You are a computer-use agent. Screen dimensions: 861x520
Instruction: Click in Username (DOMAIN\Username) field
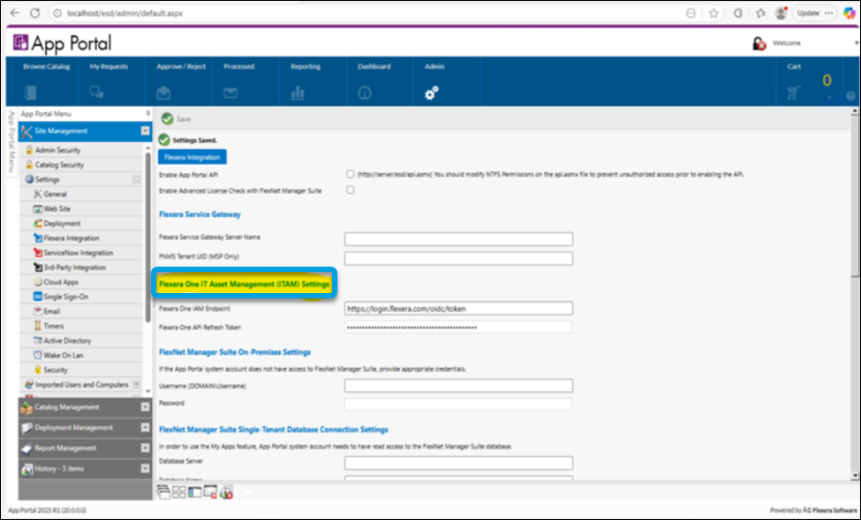[458, 386]
